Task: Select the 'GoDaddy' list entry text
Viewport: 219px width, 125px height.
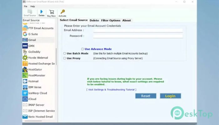Action: [x=34, y=52]
